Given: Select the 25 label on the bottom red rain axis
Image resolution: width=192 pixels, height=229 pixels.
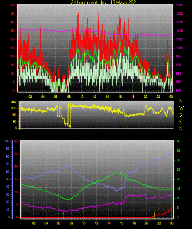Looking at the screenshot, I should click(x=16, y=154).
